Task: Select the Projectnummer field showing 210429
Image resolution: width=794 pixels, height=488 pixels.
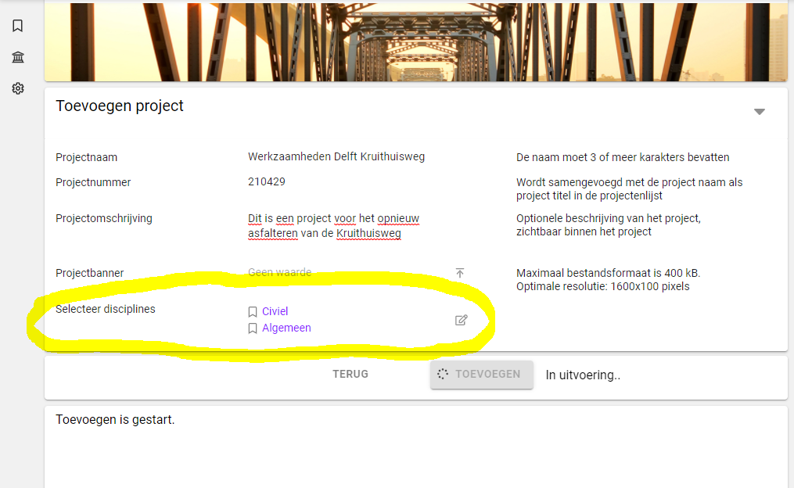Action: pos(267,181)
